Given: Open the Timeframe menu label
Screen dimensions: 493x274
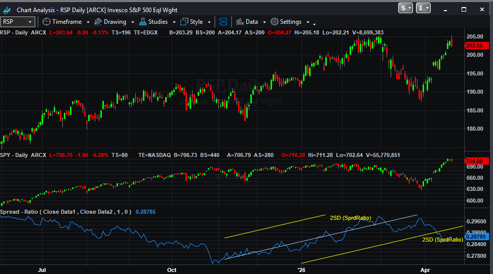Looking at the screenshot, I should pyautogui.click(x=67, y=22).
